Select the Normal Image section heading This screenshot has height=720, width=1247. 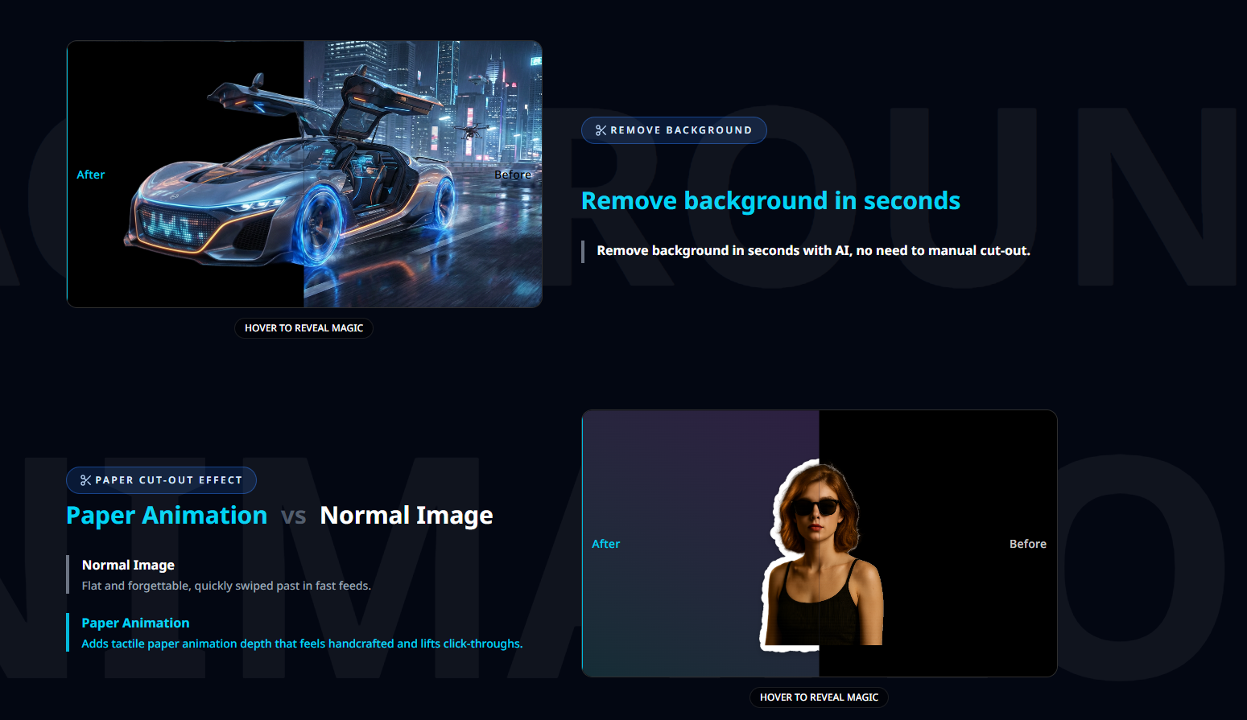click(x=127, y=565)
